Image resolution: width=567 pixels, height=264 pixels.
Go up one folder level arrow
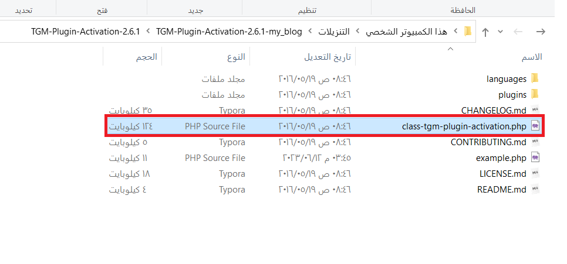(485, 32)
